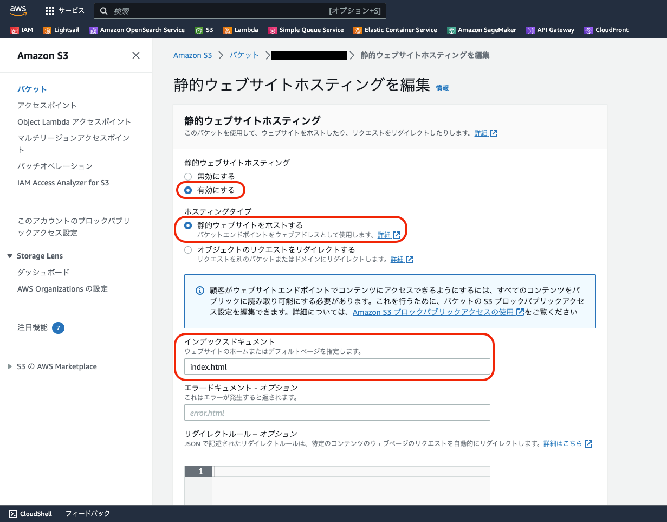Viewport: 667px width, 522px height.
Task: Click the Elastic Container Service icon
Action: click(x=358, y=30)
